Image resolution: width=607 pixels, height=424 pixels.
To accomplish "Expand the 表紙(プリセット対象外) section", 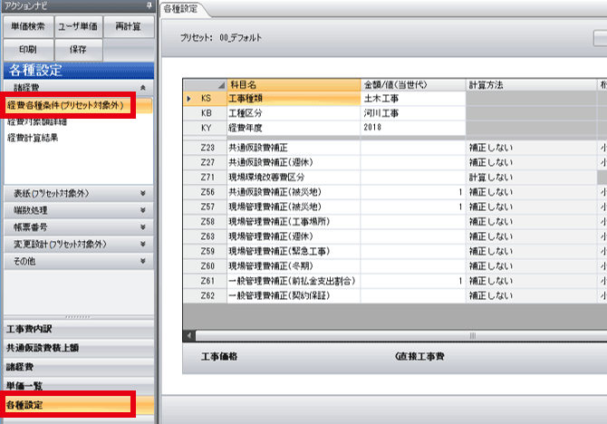I will pyautogui.click(x=143, y=193).
